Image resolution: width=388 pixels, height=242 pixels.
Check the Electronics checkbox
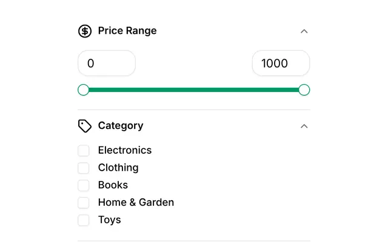click(x=84, y=151)
